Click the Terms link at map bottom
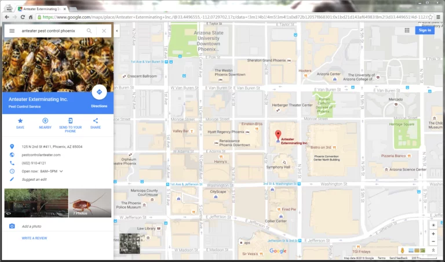The image size is (445, 262). pos(381,258)
